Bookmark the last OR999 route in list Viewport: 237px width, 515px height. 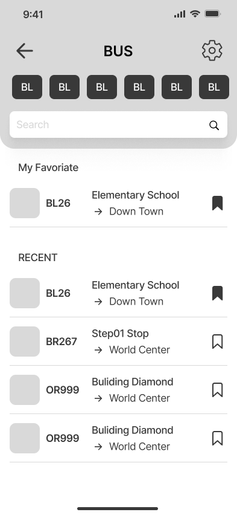tap(217, 438)
